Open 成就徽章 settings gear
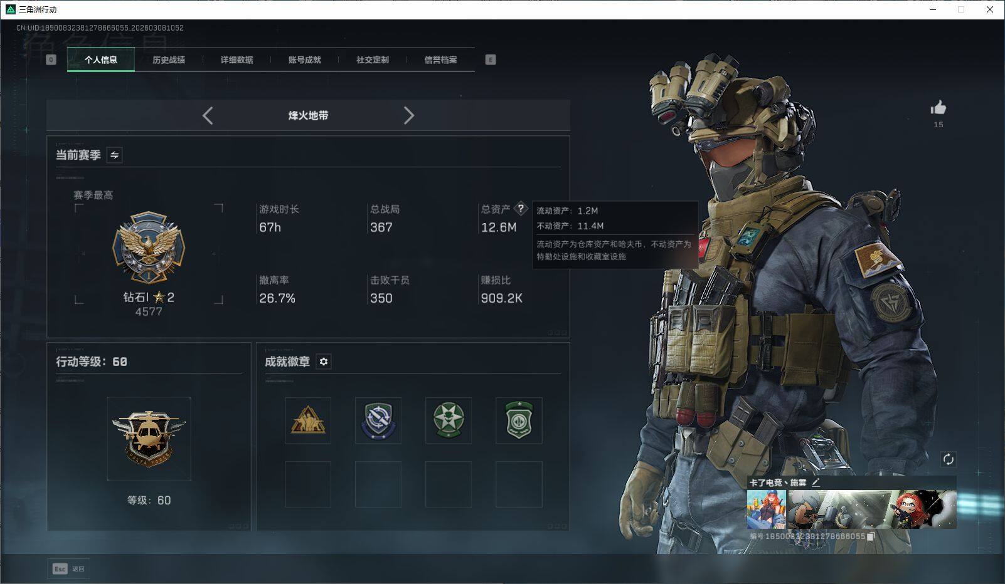Viewport: 1005px width, 584px height. coord(324,362)
